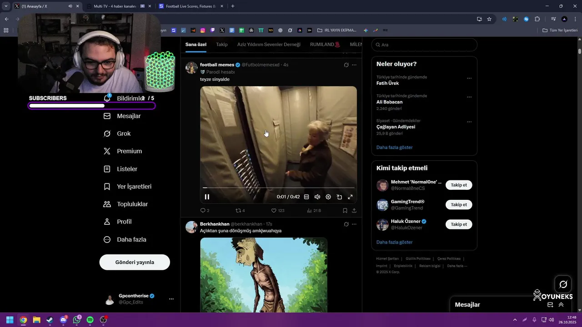Bookmark the football memes post

345,211
